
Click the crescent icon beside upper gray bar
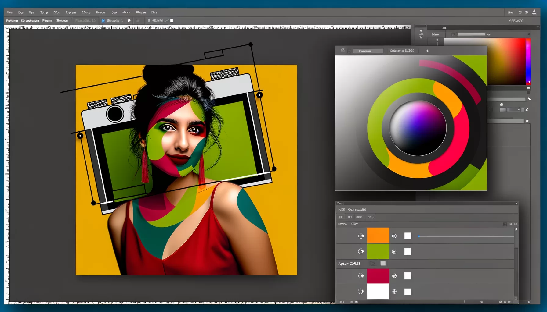(529, 99)
